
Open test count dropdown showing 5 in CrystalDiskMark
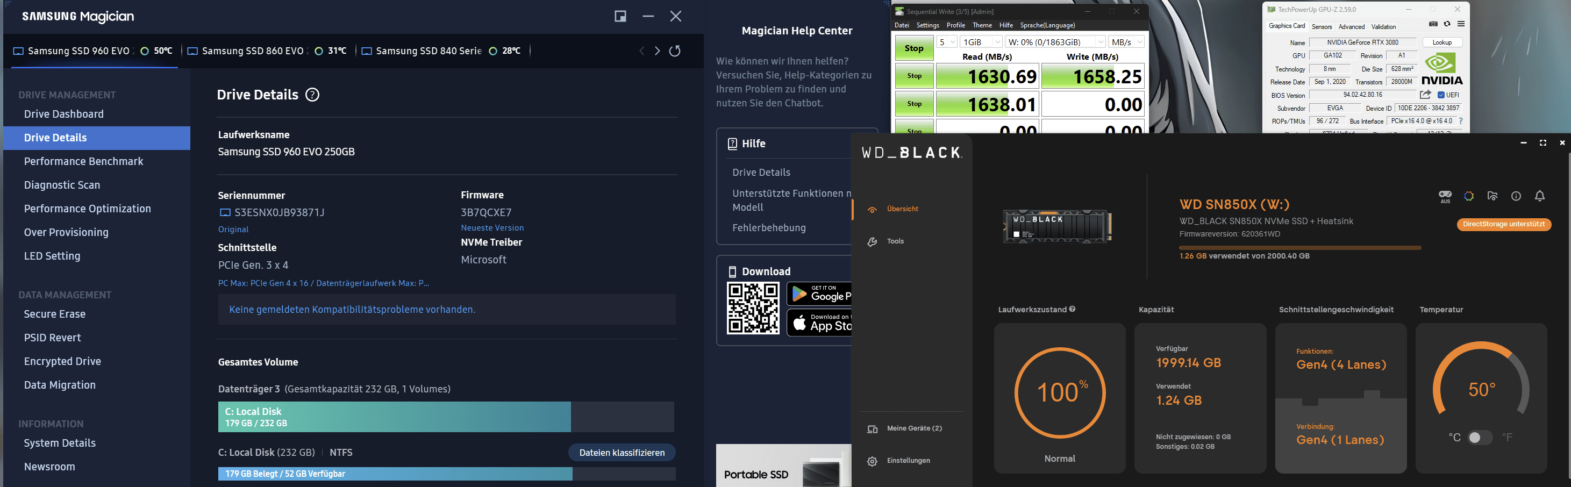click(946, 42)
